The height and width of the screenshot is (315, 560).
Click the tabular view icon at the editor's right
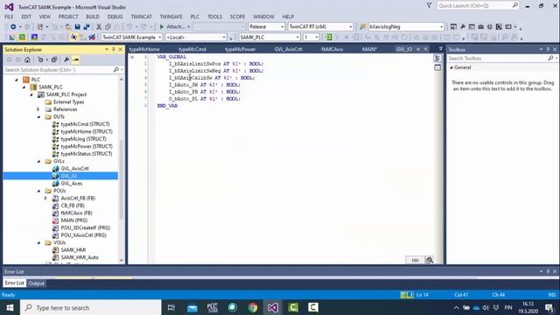tap(437, 67)
